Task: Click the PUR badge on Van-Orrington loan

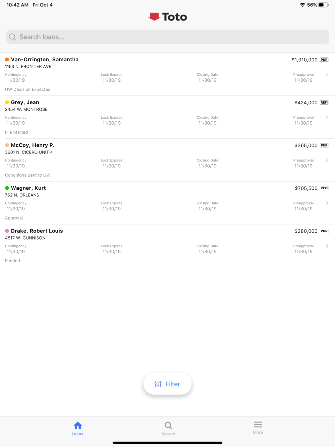Action: [x=324, y=60]
